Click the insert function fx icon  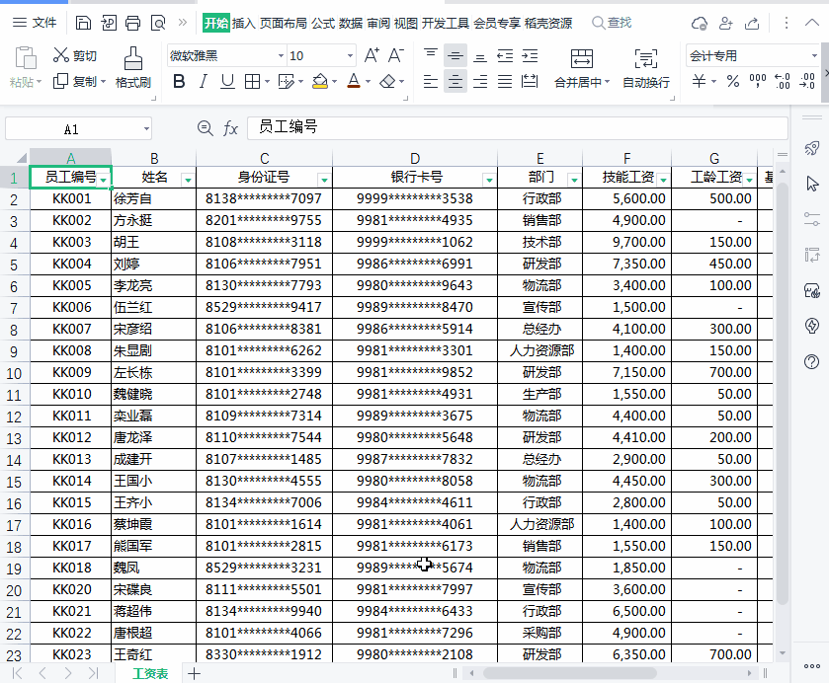click(x=230, y=128)
